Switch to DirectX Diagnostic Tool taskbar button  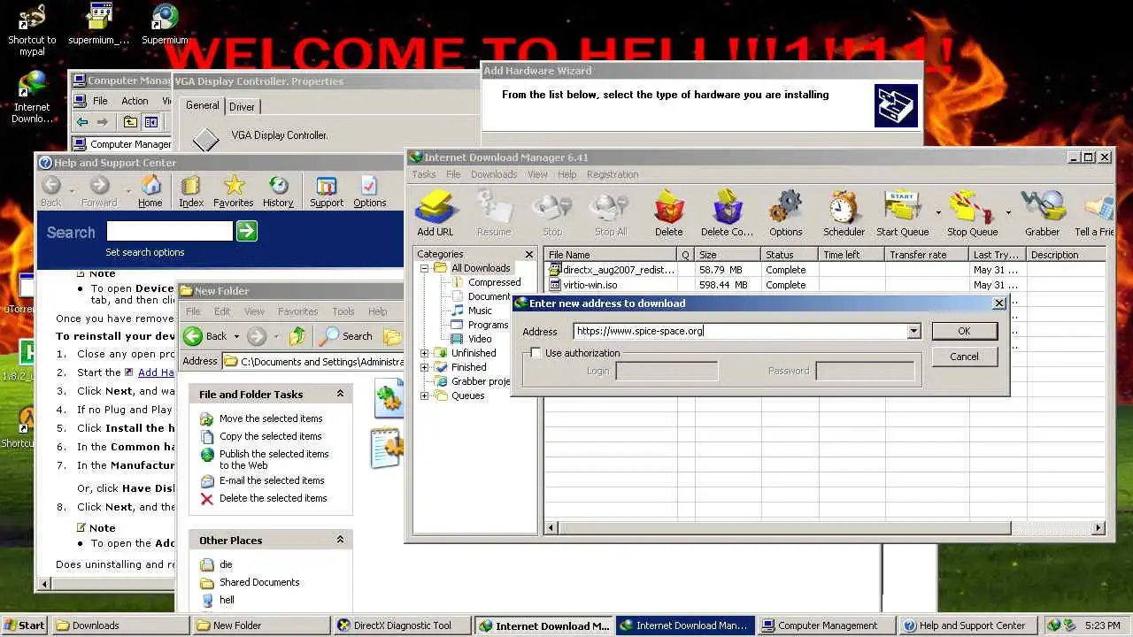point(401,625)
